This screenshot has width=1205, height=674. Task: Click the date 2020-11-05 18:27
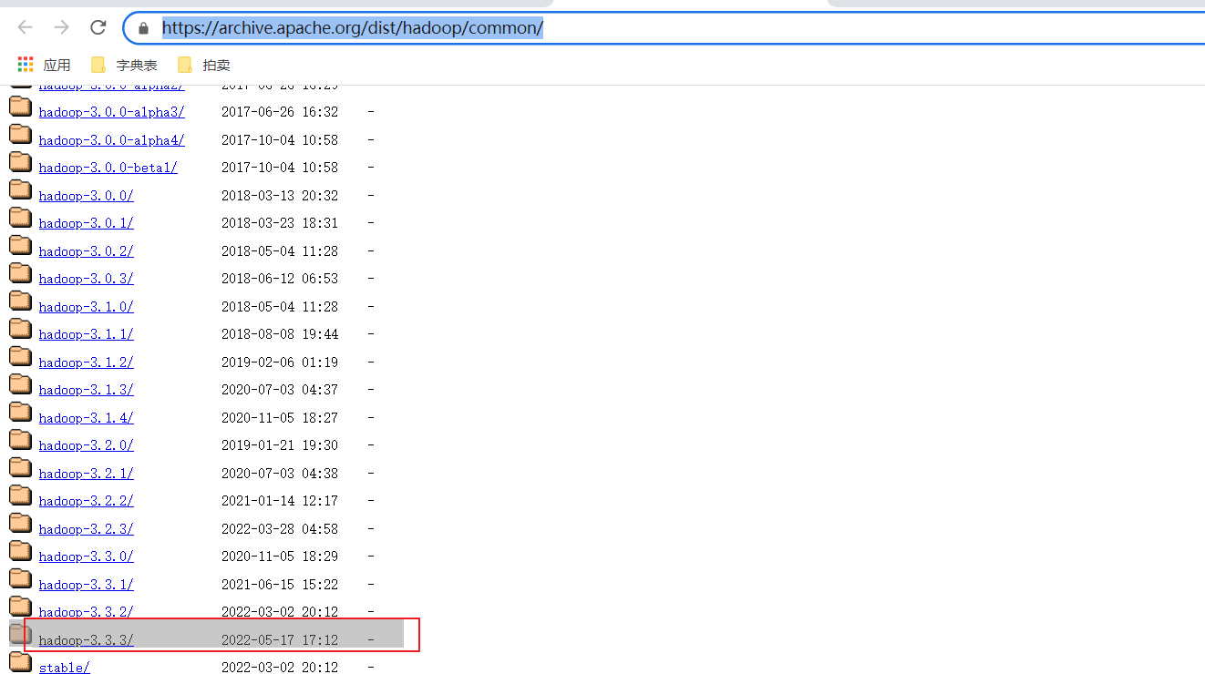click(280, 418)
